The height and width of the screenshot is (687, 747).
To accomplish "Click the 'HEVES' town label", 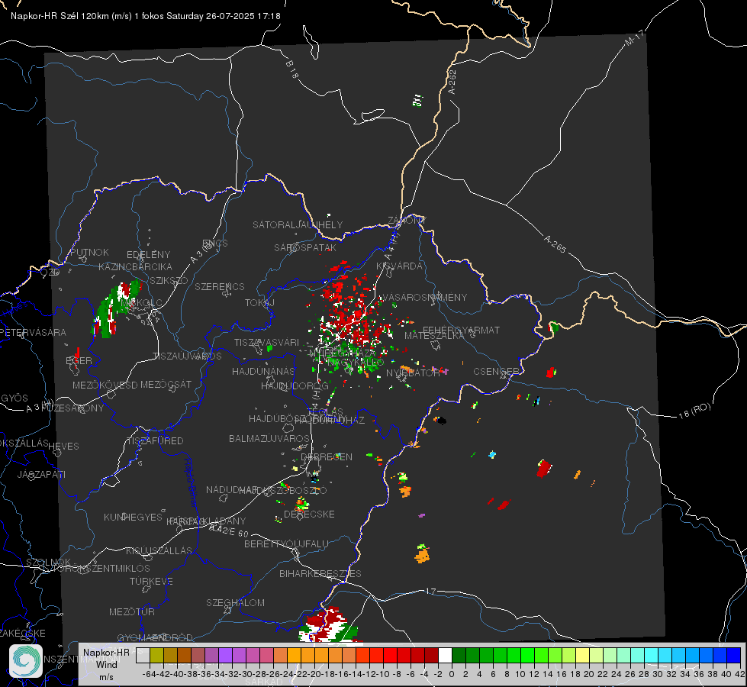I will point(63,447).
